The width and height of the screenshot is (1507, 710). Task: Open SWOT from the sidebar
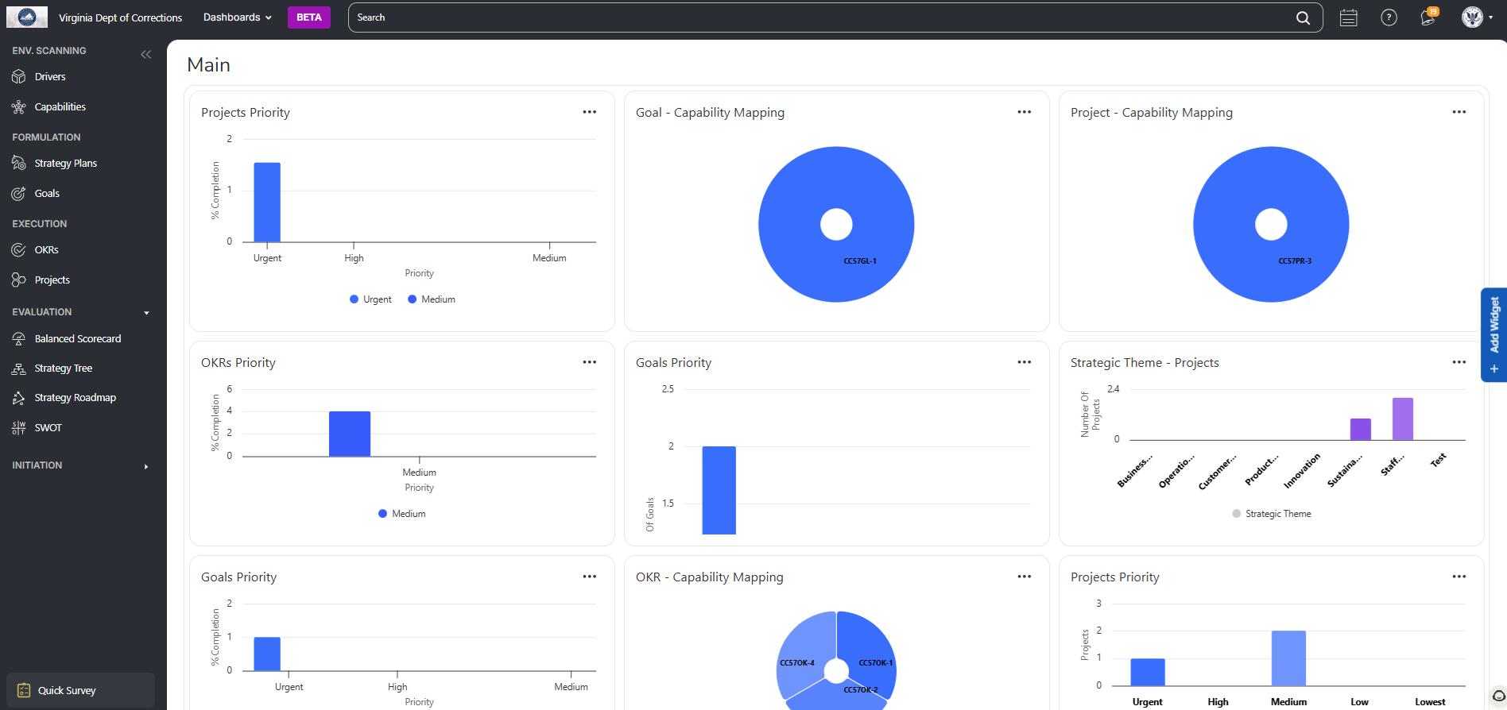[x=48, y=428]
